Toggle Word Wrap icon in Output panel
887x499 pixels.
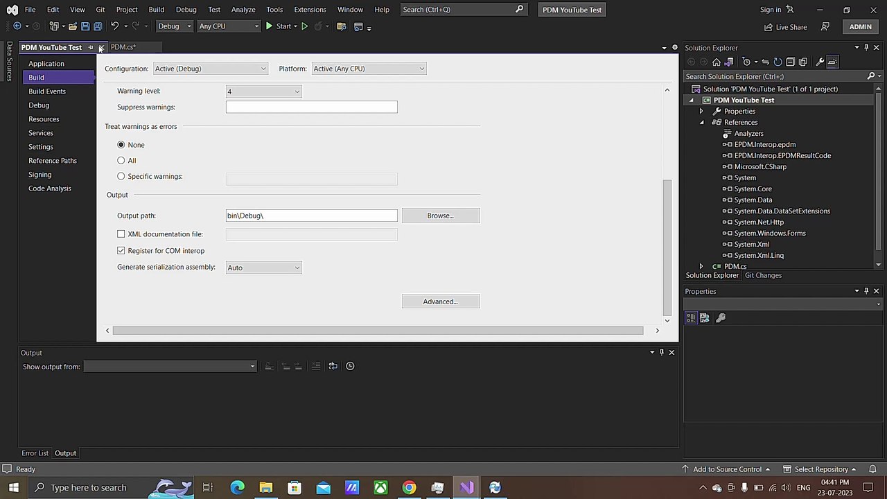(x=333, y=366)
